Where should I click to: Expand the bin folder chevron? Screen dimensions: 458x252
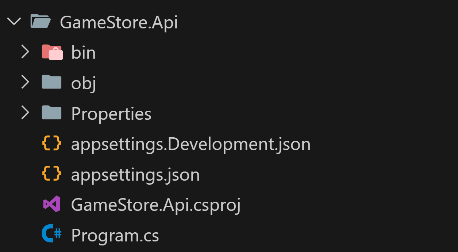[x=25, y=52]
